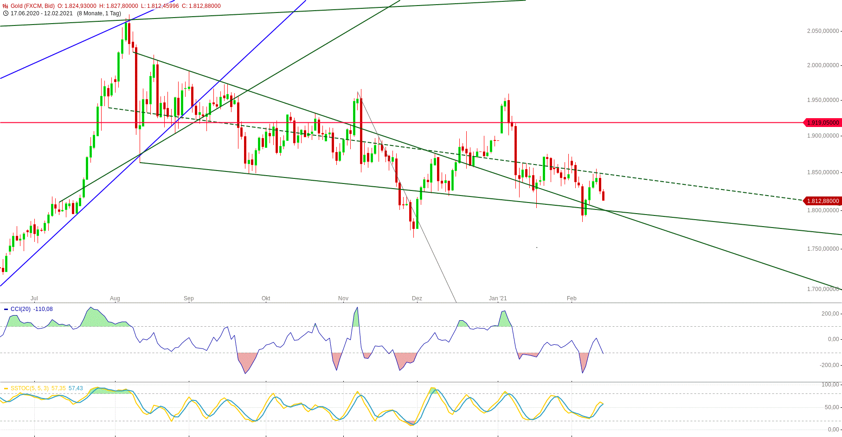Click the Jul label on the time axis
This screenshot has width=842, height=437.
(x=34, y=298)
